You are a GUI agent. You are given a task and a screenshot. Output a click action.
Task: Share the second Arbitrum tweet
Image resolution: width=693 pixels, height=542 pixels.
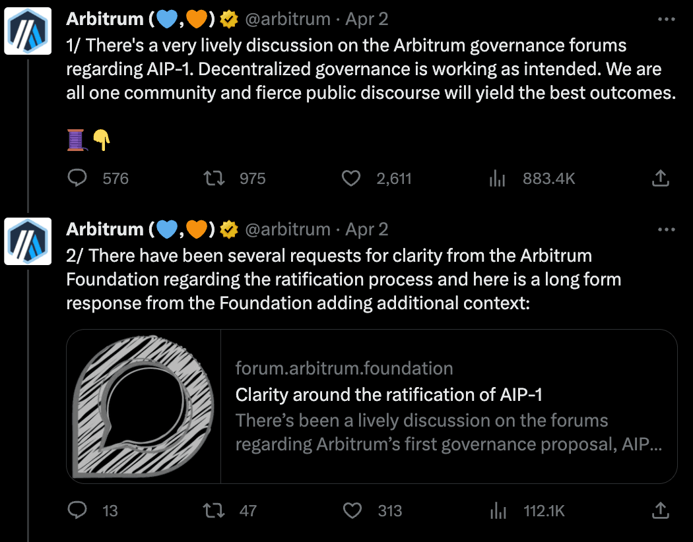[661, 510]
